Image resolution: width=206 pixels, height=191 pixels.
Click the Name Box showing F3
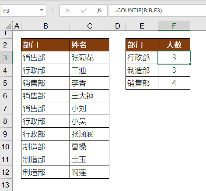click(23, 11)
